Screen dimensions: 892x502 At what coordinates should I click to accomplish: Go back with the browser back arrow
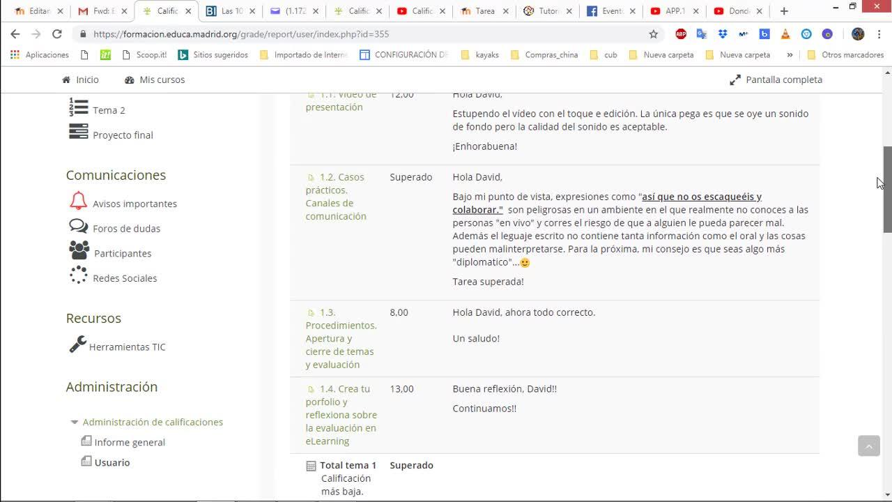(x=15, y=34)
